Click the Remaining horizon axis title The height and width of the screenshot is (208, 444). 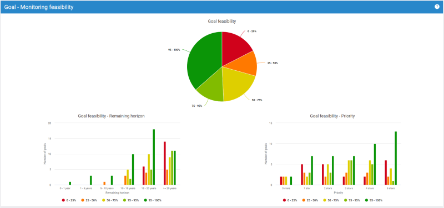tap(117, 193)
